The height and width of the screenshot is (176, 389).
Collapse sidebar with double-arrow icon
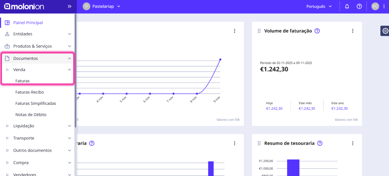69,6
